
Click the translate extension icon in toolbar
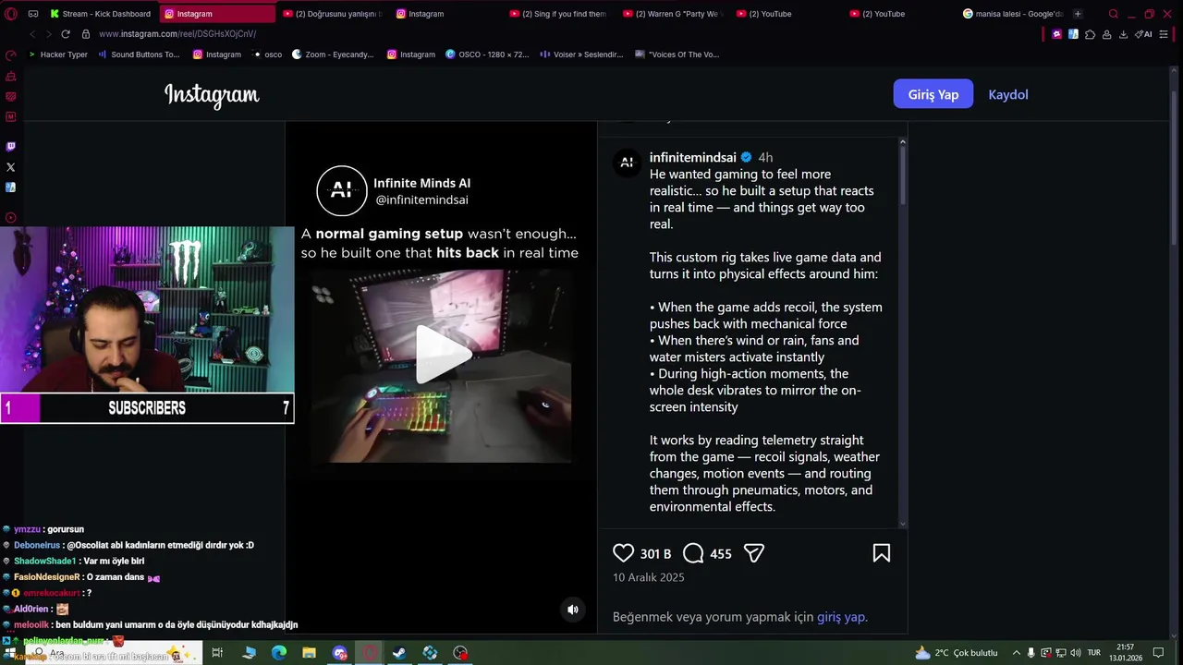click(1073, 34)
